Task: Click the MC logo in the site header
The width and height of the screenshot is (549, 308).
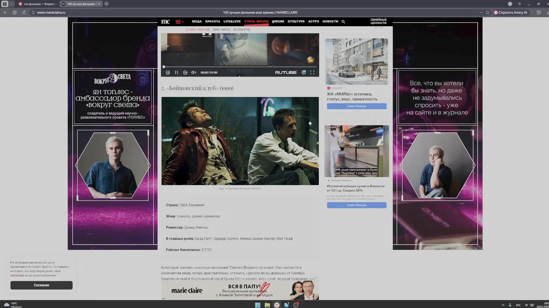Action: click(166, 21)
